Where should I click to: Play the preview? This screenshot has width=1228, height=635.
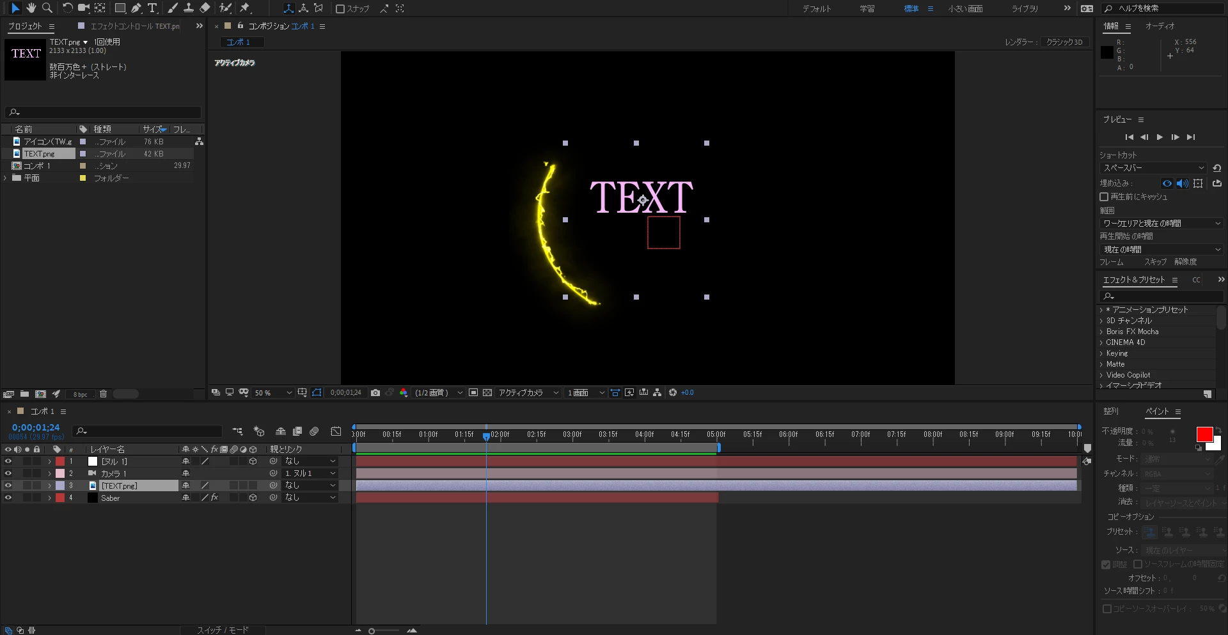pos(1160,137)
